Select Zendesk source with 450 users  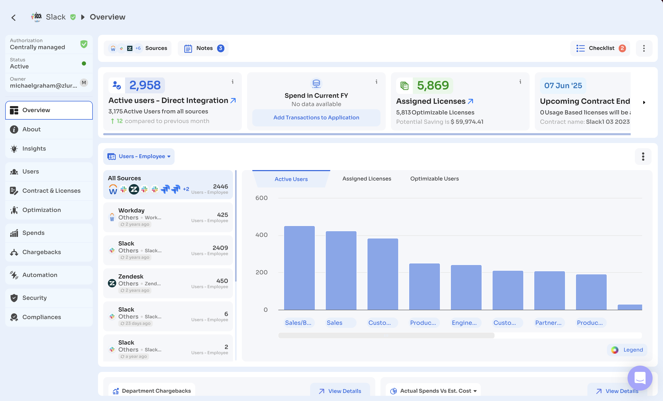[168, 283]
